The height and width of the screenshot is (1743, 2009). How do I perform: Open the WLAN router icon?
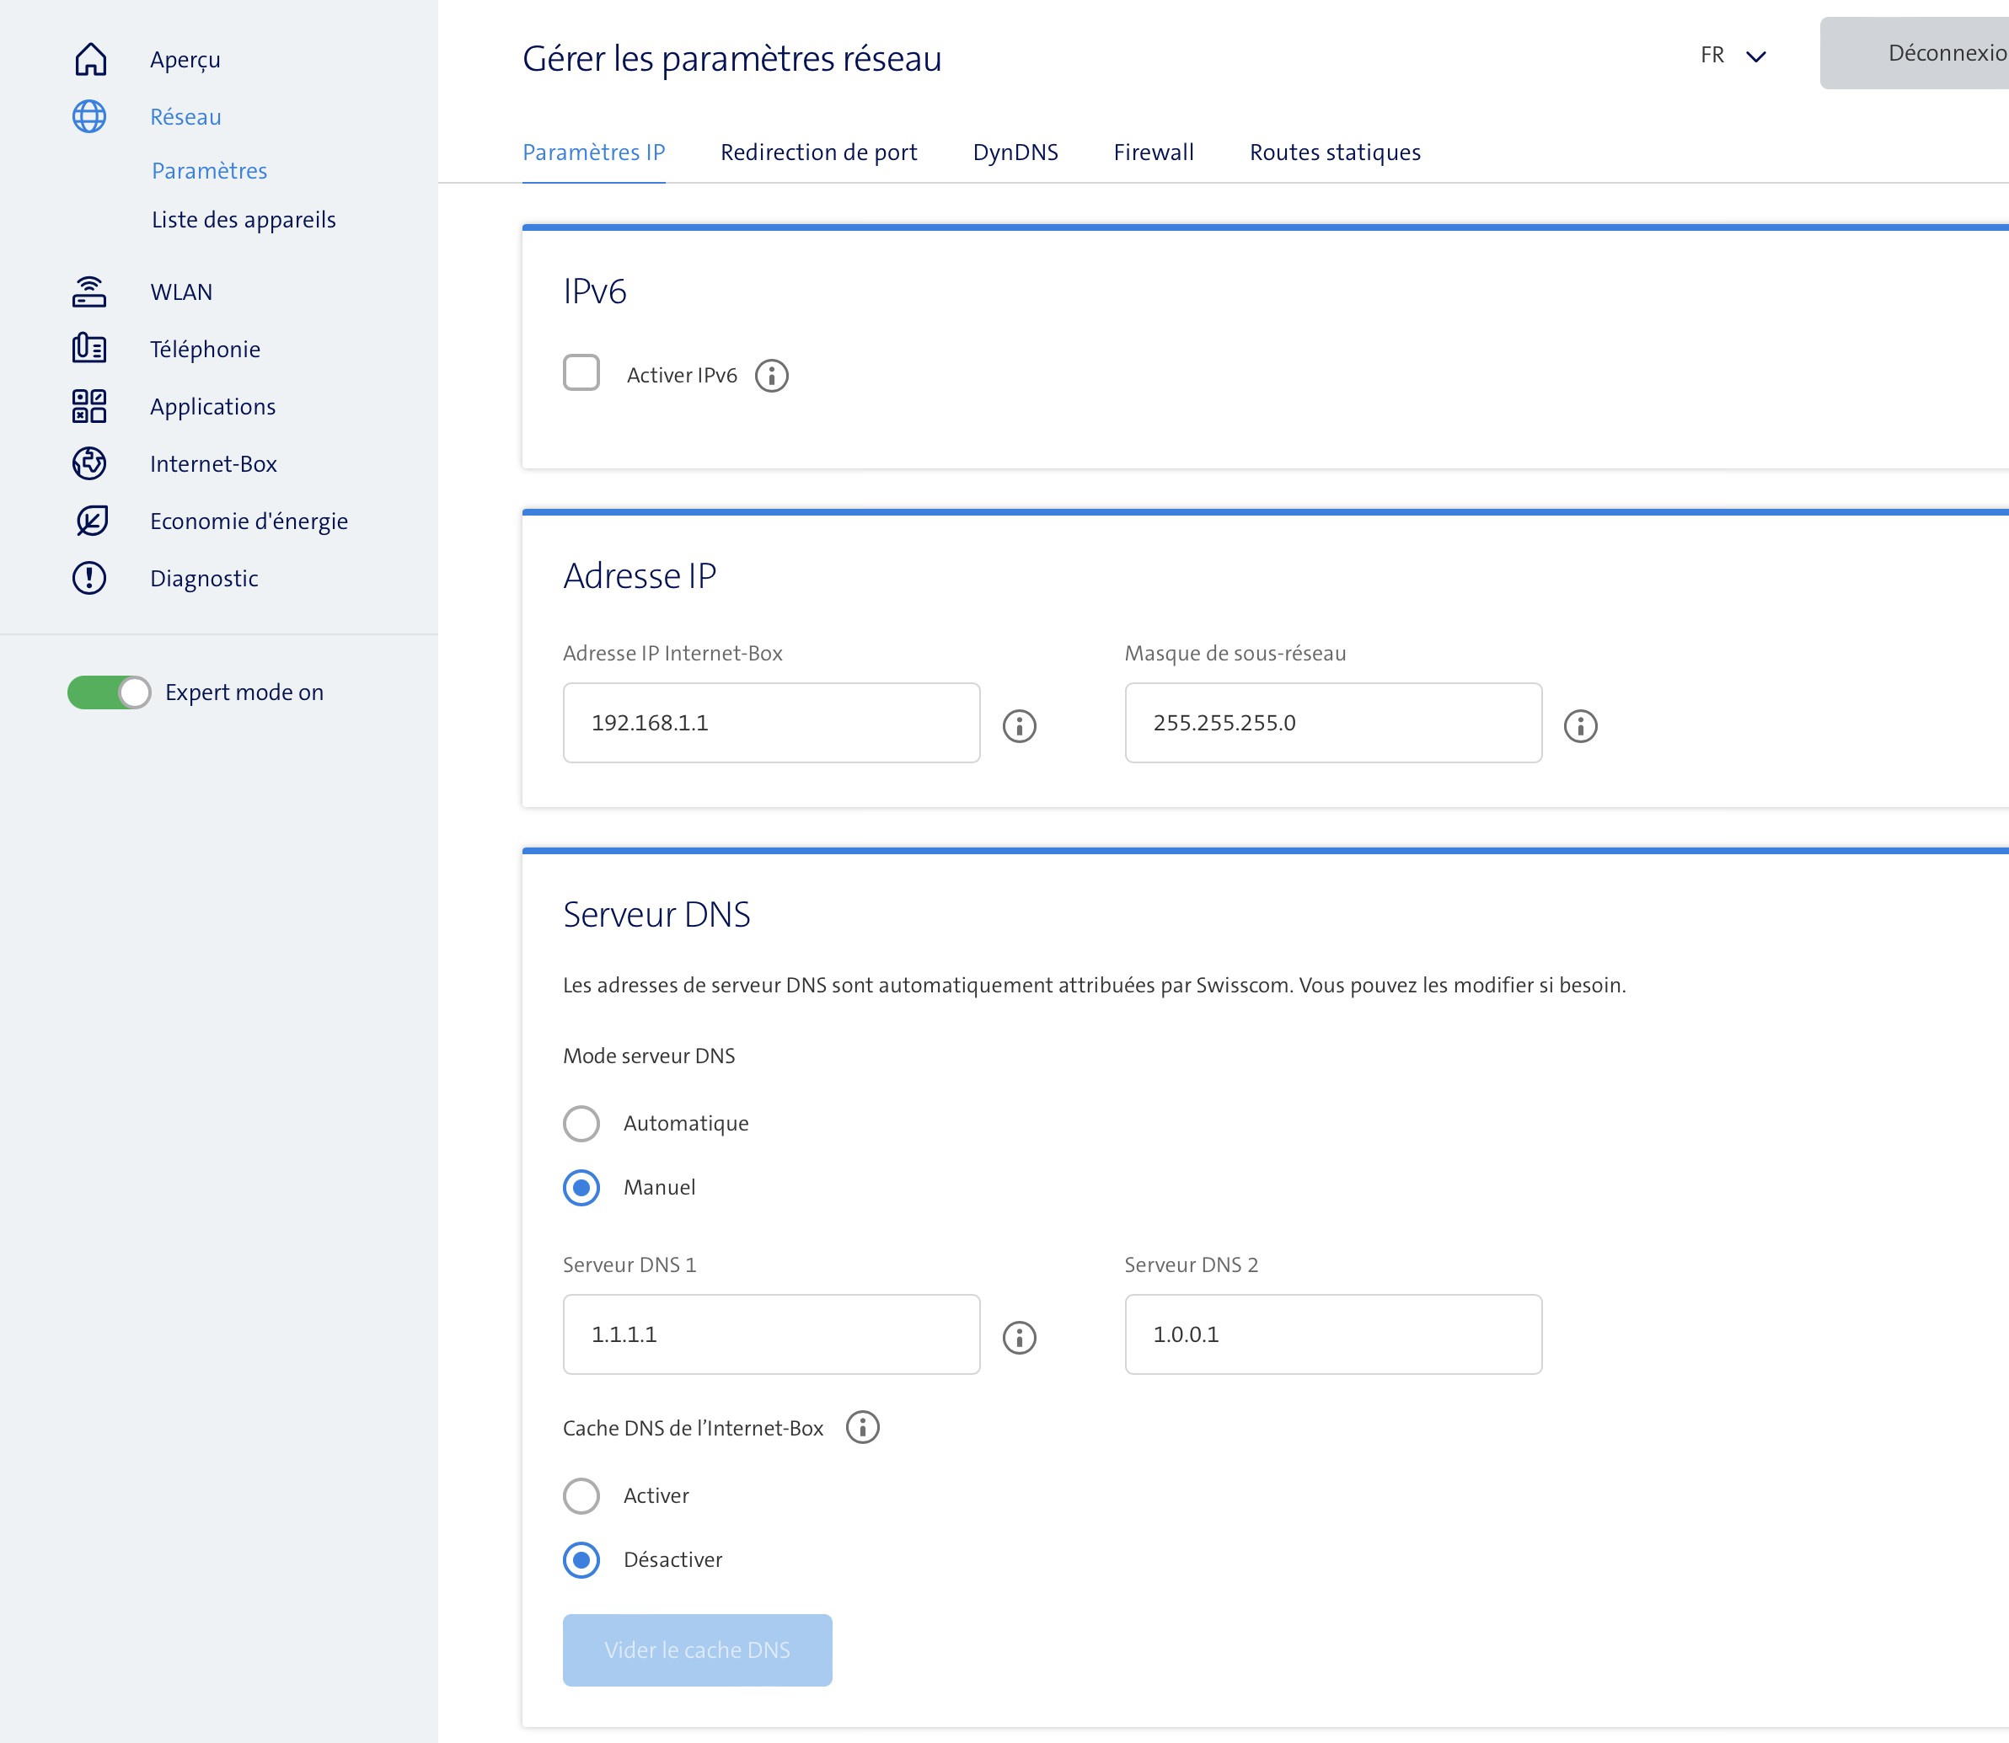[x=89, y=291]
